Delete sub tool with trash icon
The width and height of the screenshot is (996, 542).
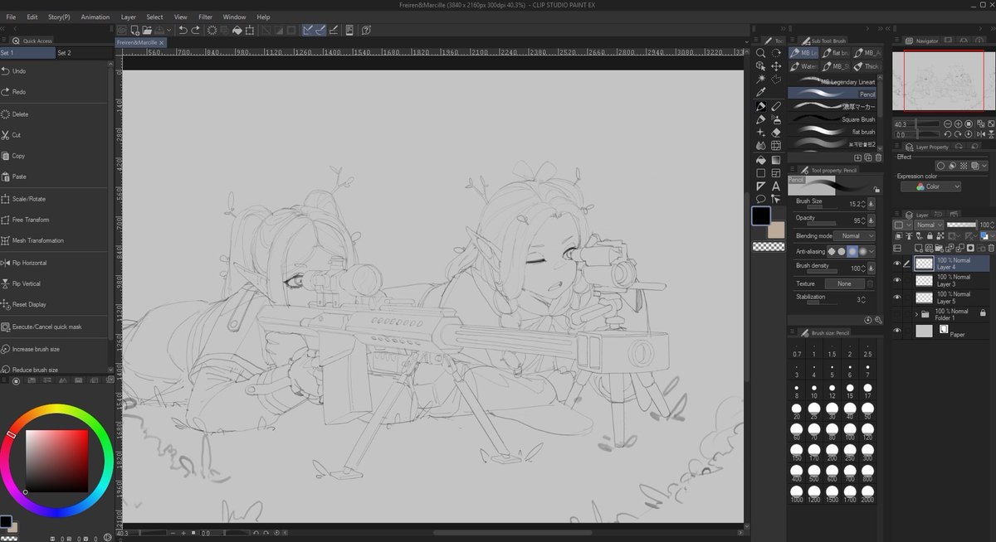pyautogui.click(x=878, y=157)
